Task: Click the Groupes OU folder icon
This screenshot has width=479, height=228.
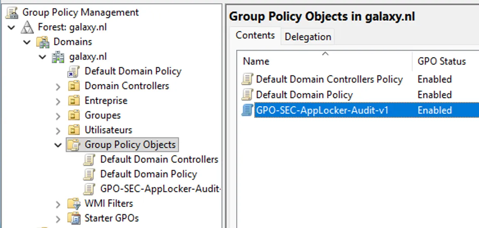Action: [x=74, y=115]
